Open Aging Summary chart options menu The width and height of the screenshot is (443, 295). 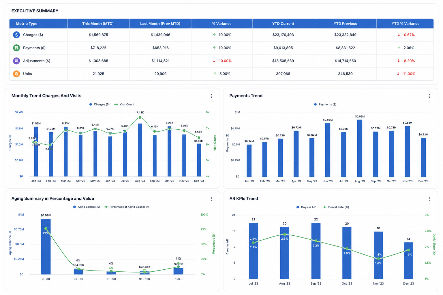pos(211,199)
